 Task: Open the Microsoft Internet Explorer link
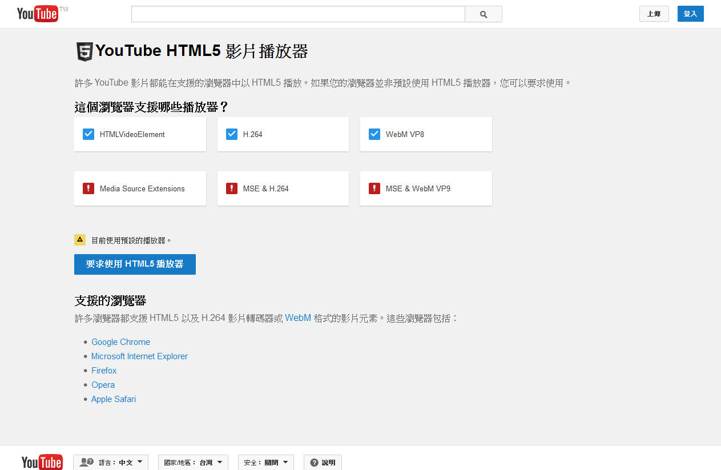(x=139, y=356)
